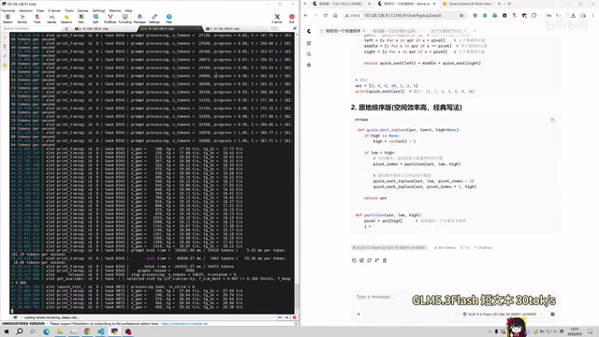This screenshot has height=337, width=599.
Task: Open the browser downloads icon
Action: 573,16
